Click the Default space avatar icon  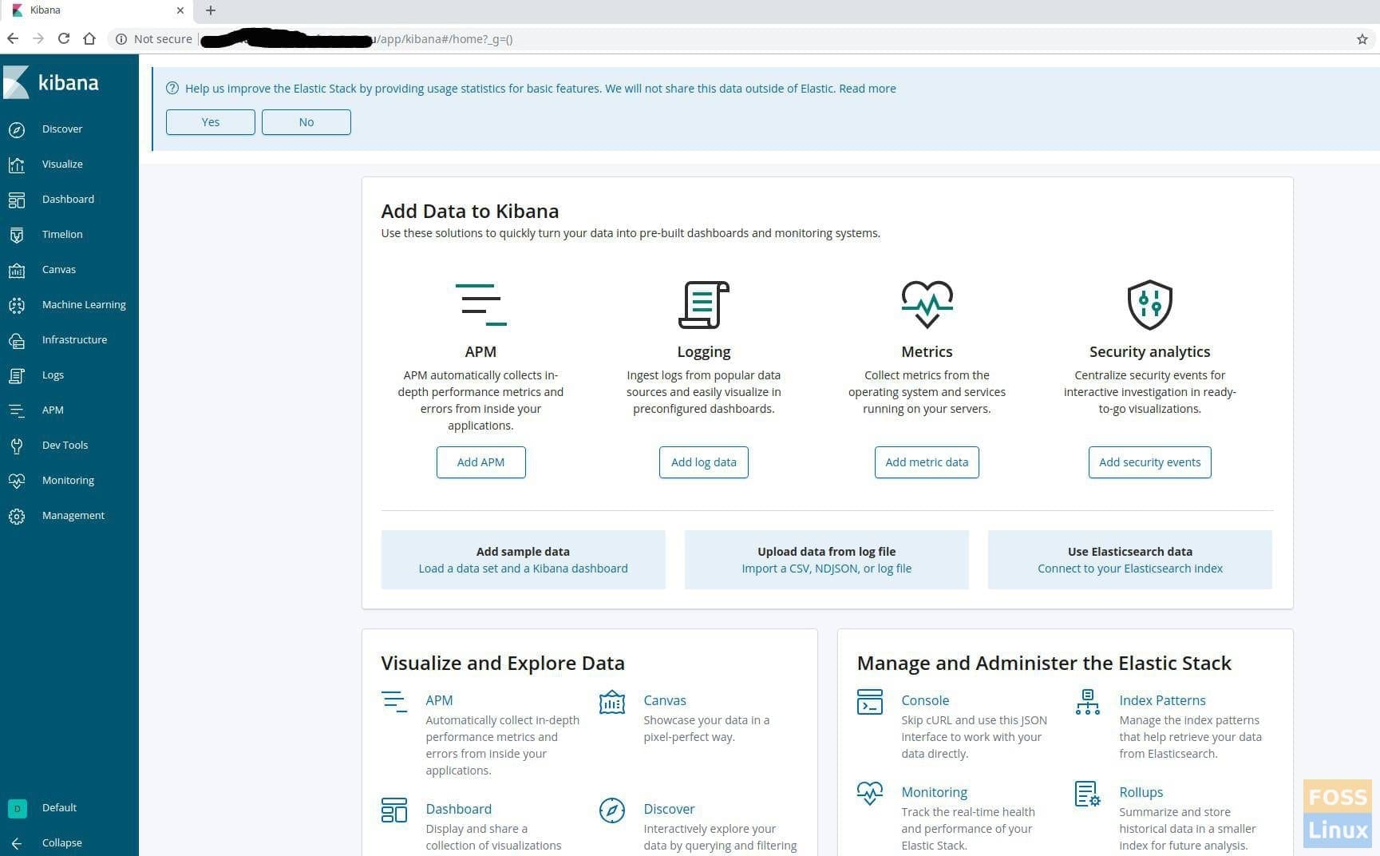(x=17, y=808)
